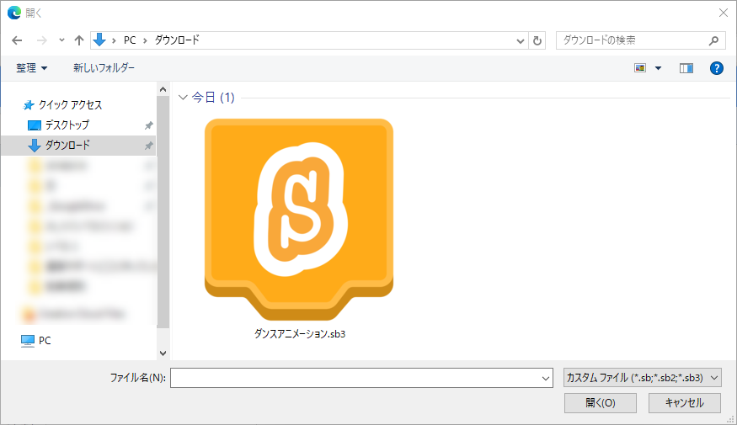
Task: Select the ダンスアニメーション.sb3 Scratch file
Action: click(299, 227)
